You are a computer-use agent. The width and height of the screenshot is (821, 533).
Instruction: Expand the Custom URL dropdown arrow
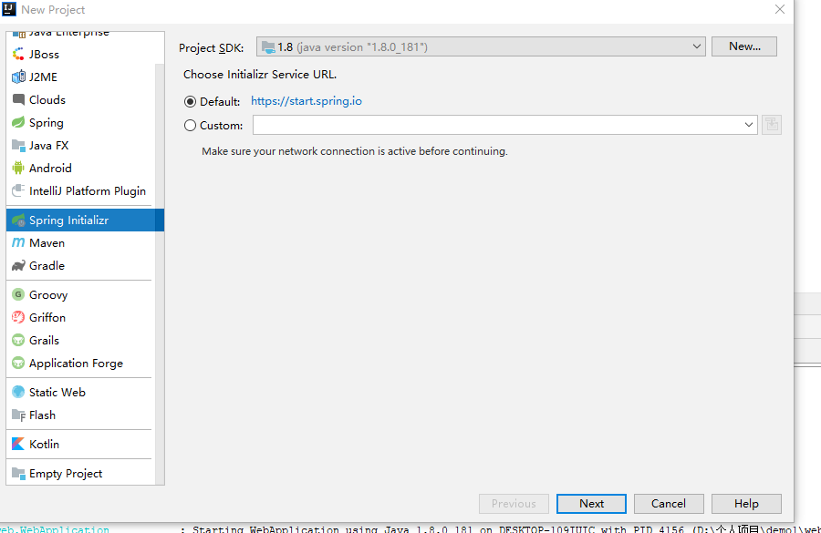[749, 125]
